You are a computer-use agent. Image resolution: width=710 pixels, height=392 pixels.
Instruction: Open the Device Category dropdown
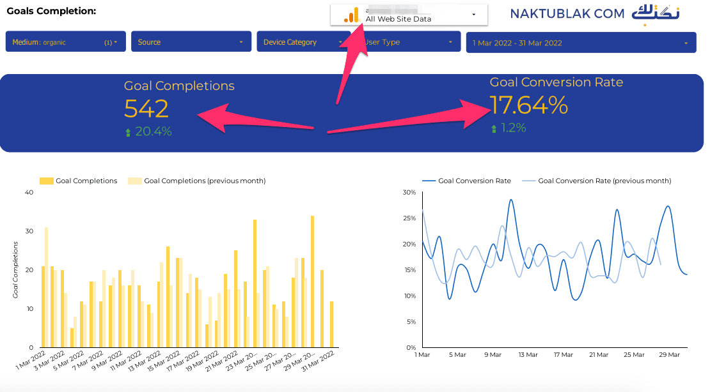[x=303, y=42]
